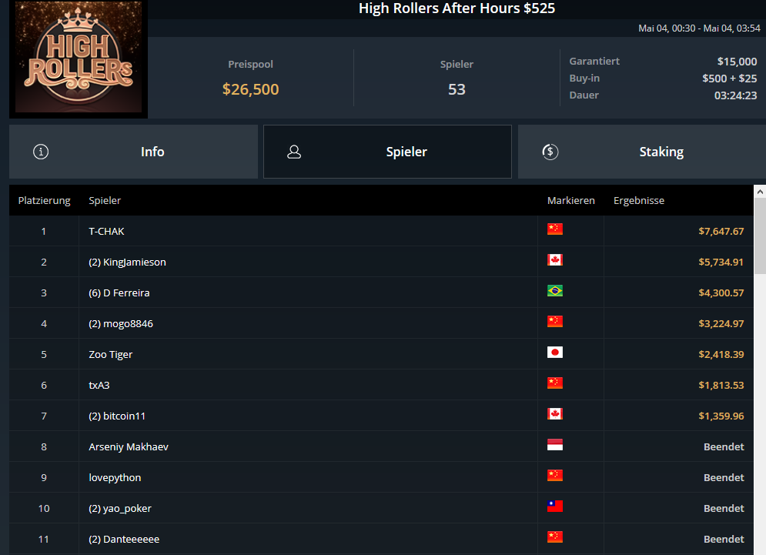Viewport: 766px width, 555px height.
Task: Click the staking dollar icon
Action: pyautogui.click(x=550, y=152)
